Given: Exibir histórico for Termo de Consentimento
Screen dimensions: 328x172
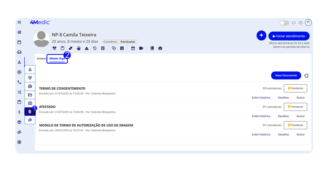Looking at the screenshot, I should pyautogui.click(x=261, y=98).
